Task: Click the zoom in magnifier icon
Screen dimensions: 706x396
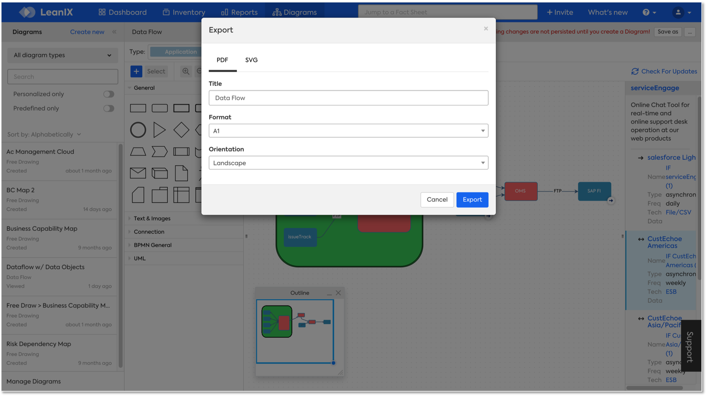Action: pos(186,71)
